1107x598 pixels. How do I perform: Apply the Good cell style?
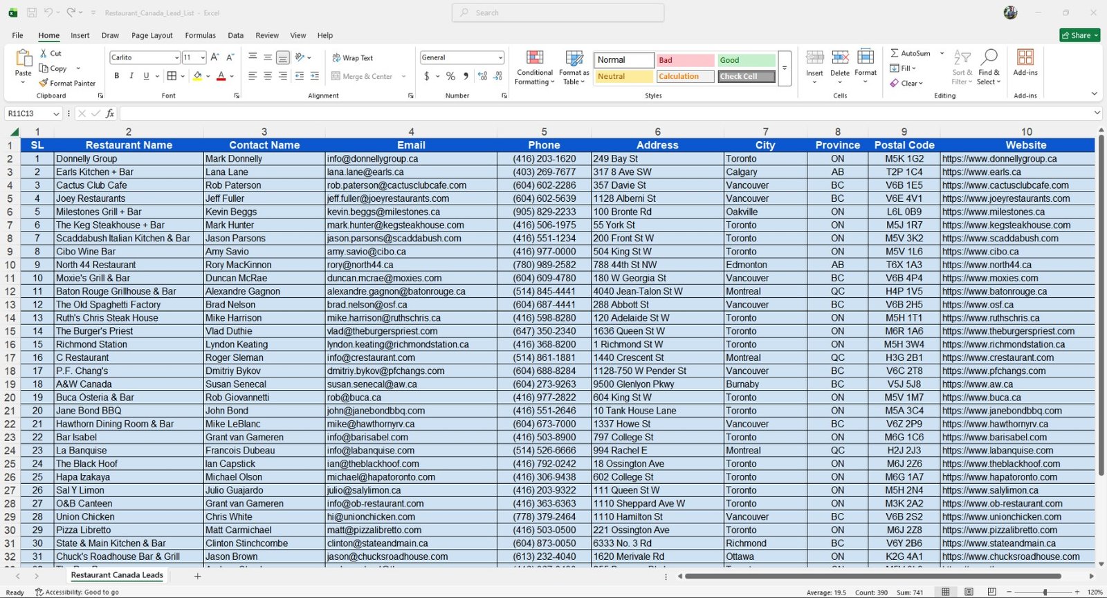point(746,60)
